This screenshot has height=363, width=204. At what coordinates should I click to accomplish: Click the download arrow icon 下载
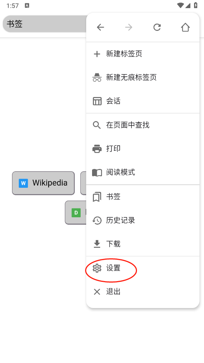click(97, 244)
